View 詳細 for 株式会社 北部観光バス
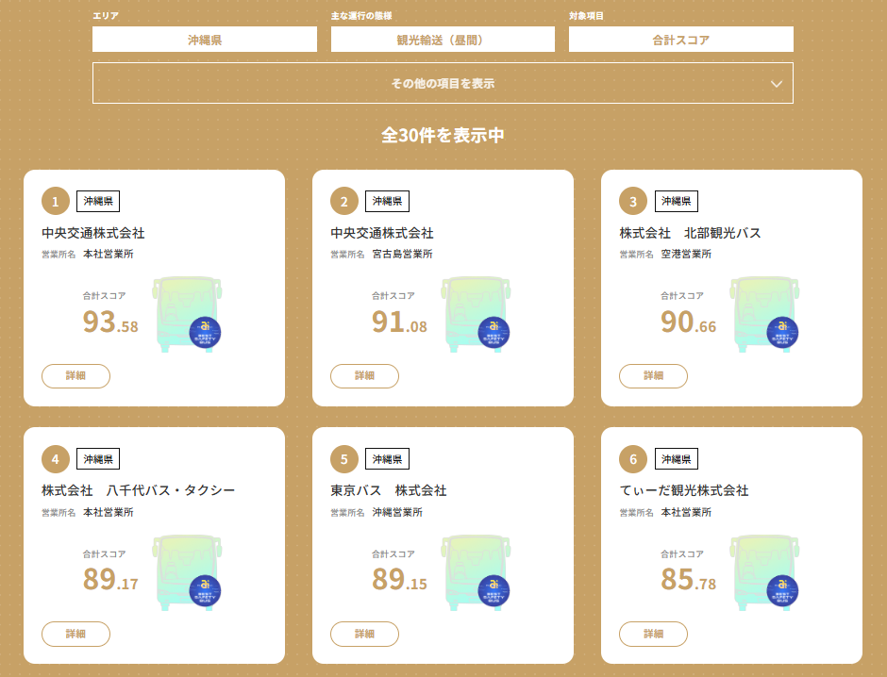887x677 pixels. coord(653,375)
